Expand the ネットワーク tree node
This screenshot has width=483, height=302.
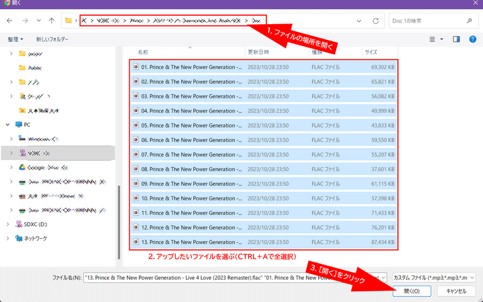[x=7, y=239]
